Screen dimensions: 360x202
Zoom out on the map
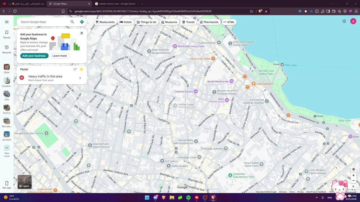[x=354, y=181]
